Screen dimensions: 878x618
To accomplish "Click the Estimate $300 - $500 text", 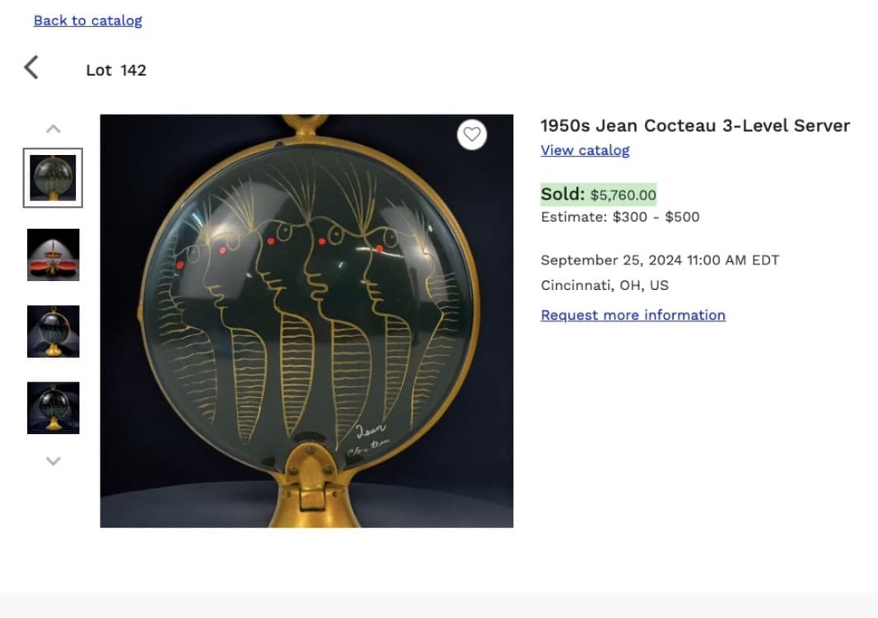I will pyautogui.click(x=619, y=217).
